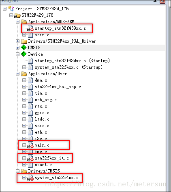Screen dimensions: 171x192
Task: Click the project icon beside Project: STM32F429_176
Action: tap(11, 9)
